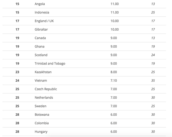Click the Botswana country name
This screenshot has height=137, width=172.
point(42,115)
